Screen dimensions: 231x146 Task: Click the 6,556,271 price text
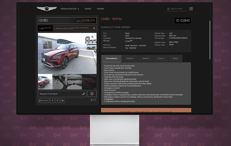[x=88, y=20]
